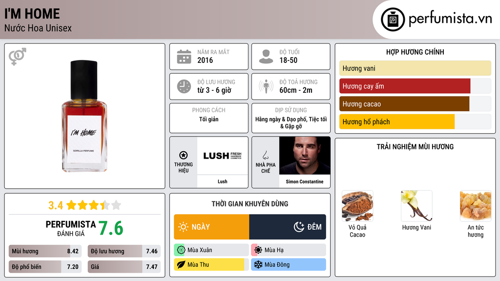This screenshot has width=500, height=281.
Task: Click the Độ phổ biến 7.20 score bar
Action: point(45,267)
